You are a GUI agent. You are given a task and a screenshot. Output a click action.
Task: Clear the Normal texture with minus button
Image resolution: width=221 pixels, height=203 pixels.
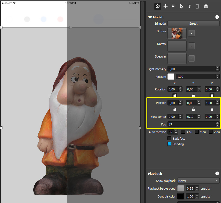tap(191, 46)
